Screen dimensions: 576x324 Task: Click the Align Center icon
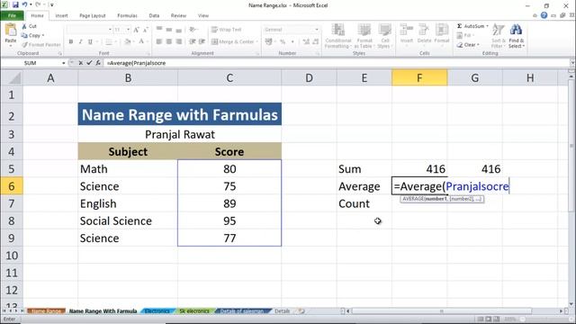point(168,42)
